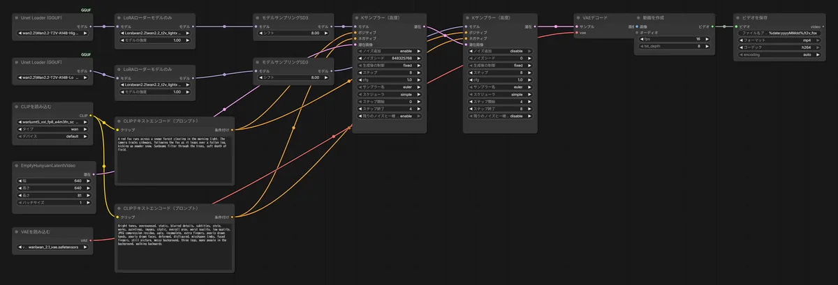Click the VAE red output socket on VAEを読み込む
The image size is (838, 285).
pyautogui.click(x=91, y=240)
